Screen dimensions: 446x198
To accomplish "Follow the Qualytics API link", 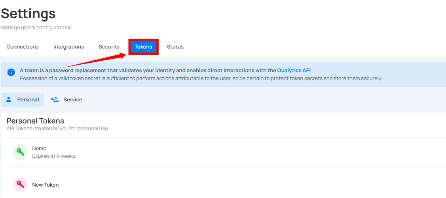I will [294, 70].
